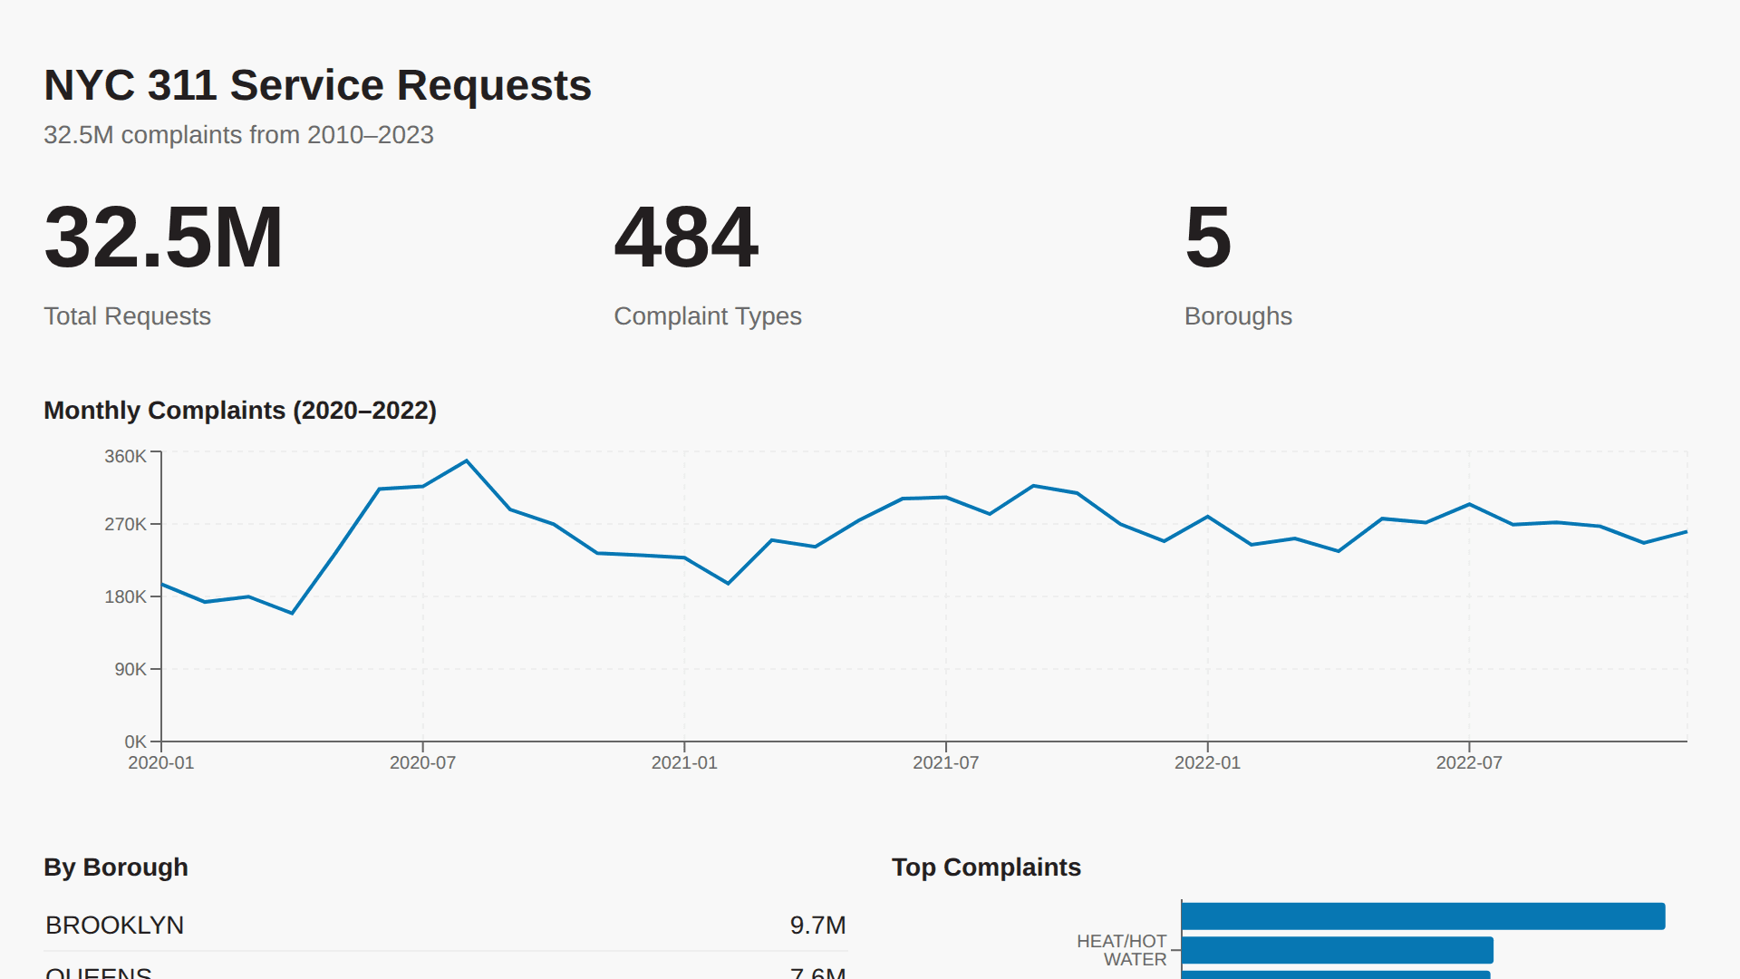1740x979 pixels.
Task: Click the 2020-01 x-axis label
Action: coord(161,762)
